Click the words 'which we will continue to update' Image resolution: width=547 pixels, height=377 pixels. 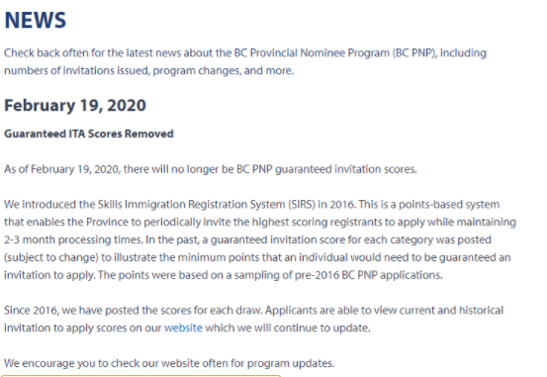pyautogui.click(x=288, y=329)
